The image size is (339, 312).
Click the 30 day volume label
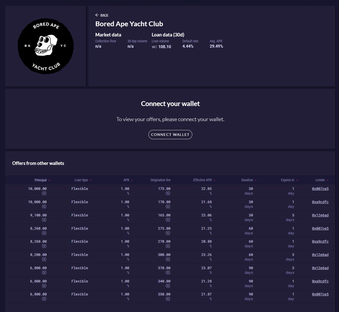click(x=137, y=41)
